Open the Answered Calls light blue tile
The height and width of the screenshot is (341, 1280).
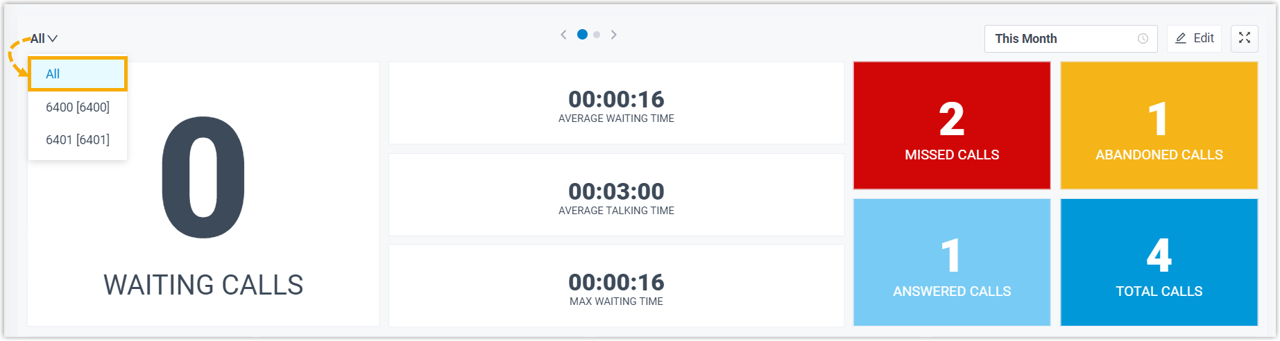click(x=952, y=262)
